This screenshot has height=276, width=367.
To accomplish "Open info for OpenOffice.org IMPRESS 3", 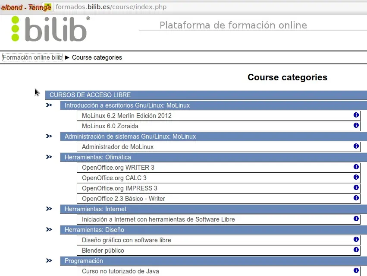I will 356,187.
